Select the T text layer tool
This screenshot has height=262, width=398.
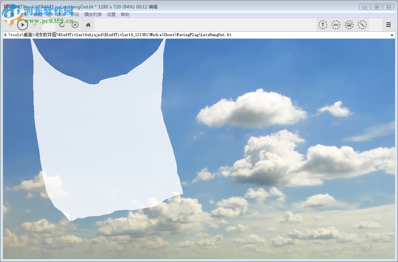323,25
